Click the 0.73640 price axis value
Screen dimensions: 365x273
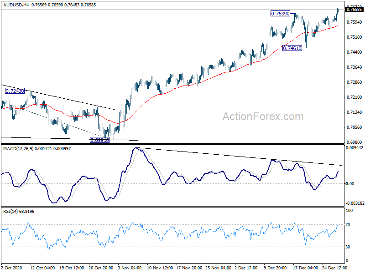point(355,67)
